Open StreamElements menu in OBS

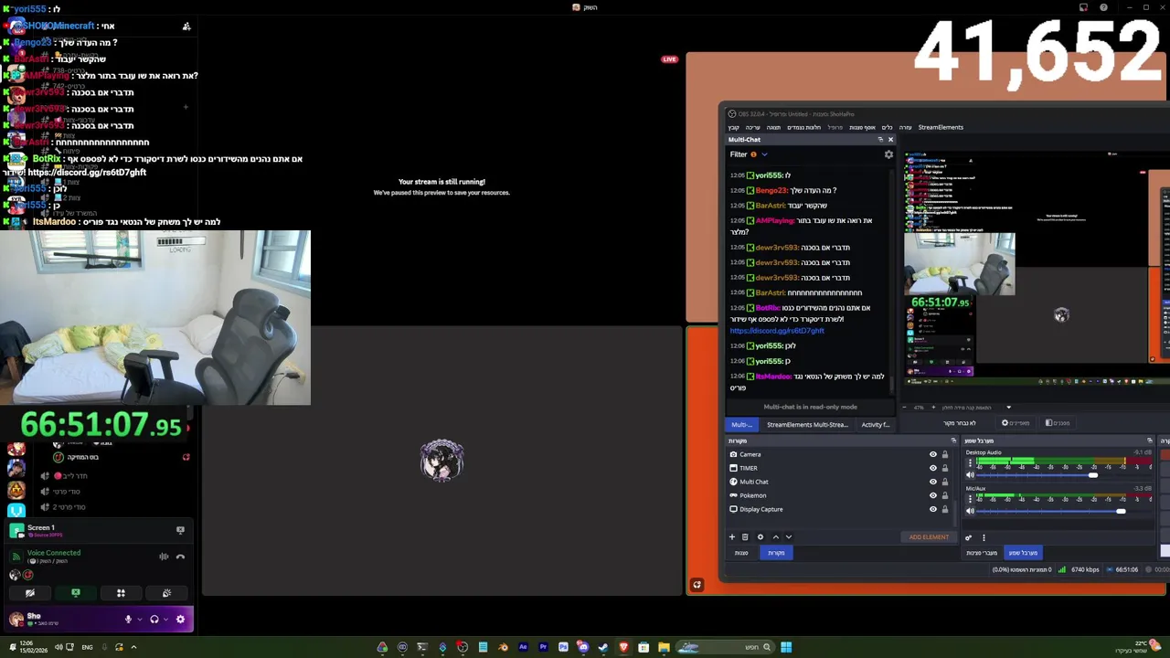tap(941, 127)
